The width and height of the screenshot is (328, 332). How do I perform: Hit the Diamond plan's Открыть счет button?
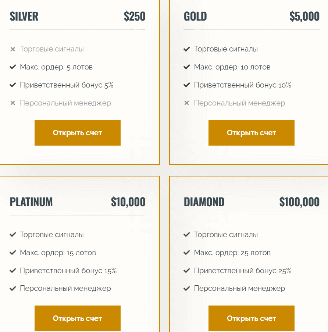point(252,318)
